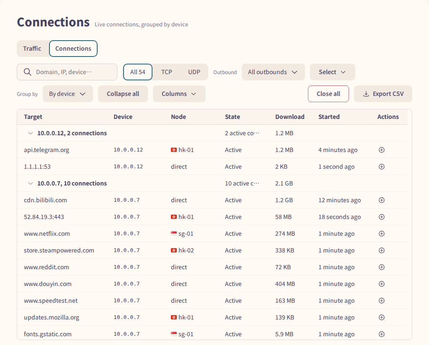Click the api.telegram.org target

[47, 150]
